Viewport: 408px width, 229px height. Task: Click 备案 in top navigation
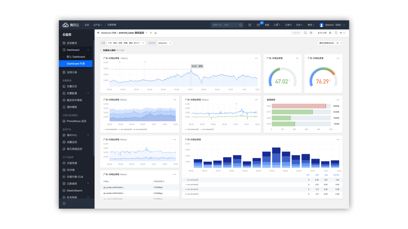(267, 25)
